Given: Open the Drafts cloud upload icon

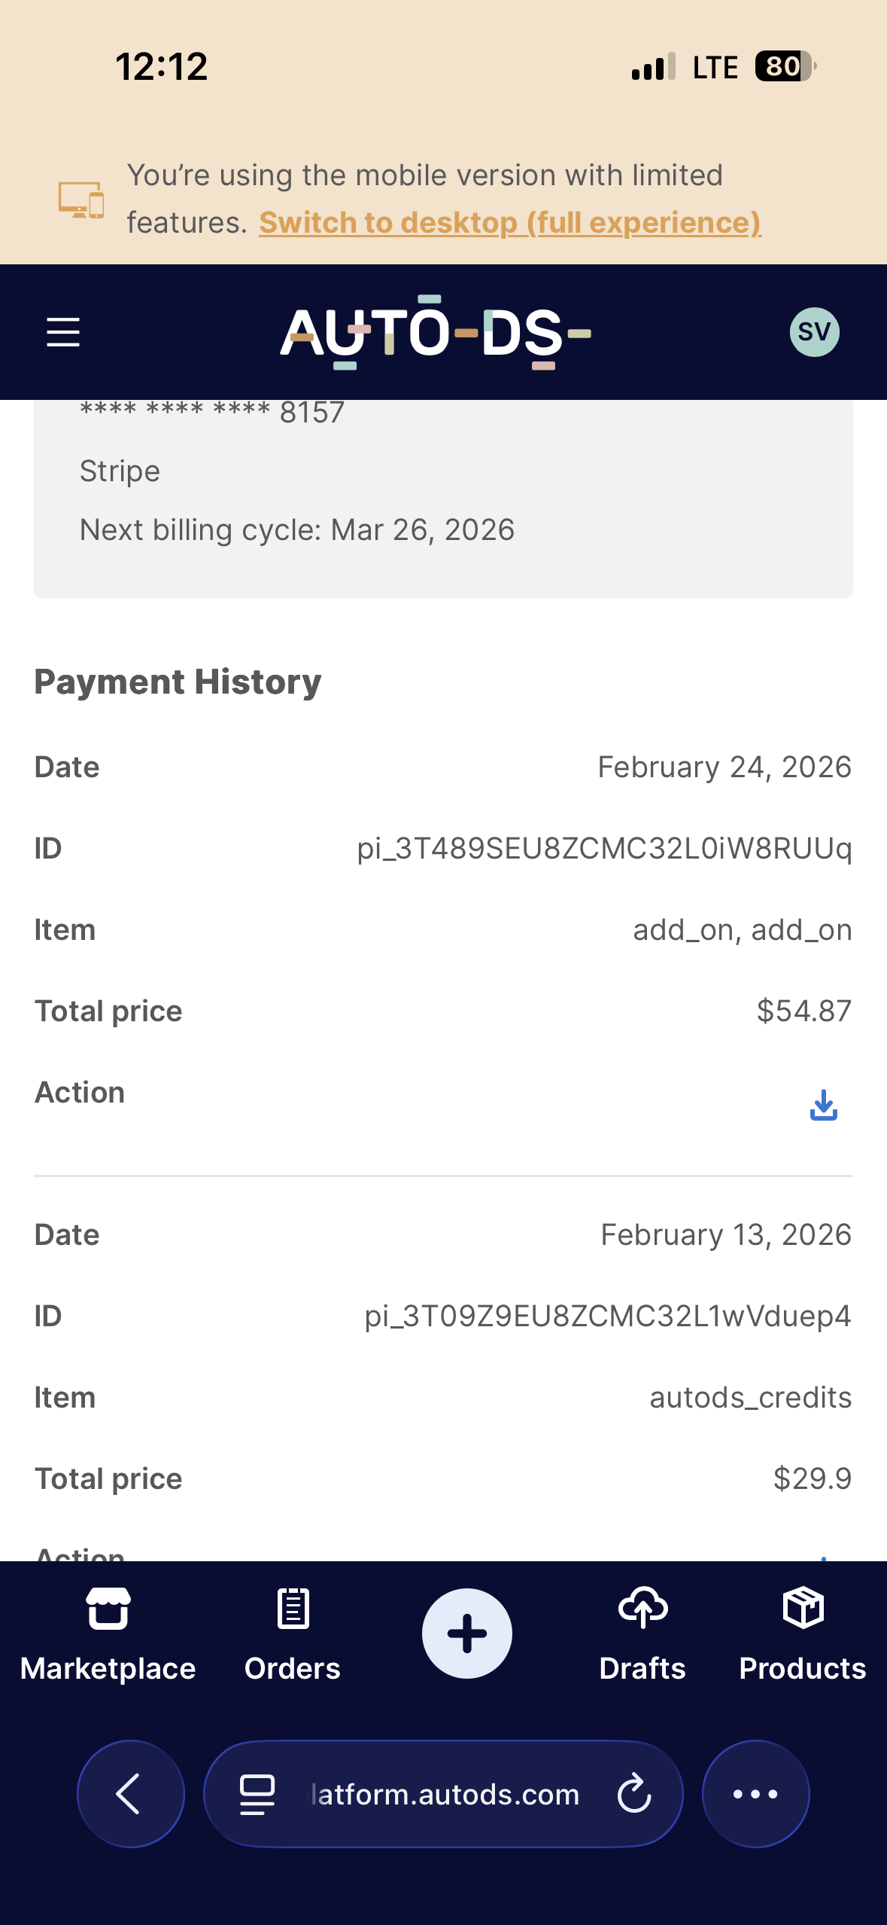Looking at the screenshot, I should [x=642, y=1609].
